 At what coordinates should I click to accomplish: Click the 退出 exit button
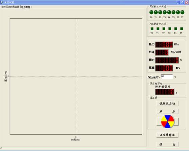point(167,144)
